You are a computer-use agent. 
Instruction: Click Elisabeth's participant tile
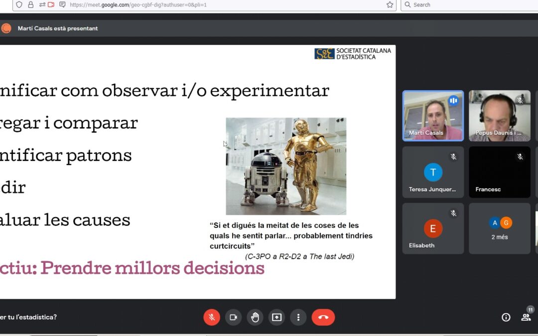(x=433, y=228)
